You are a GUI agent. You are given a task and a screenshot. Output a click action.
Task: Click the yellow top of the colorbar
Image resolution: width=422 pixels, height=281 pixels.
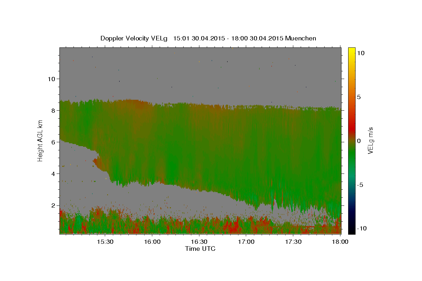(x=351, y=51)
